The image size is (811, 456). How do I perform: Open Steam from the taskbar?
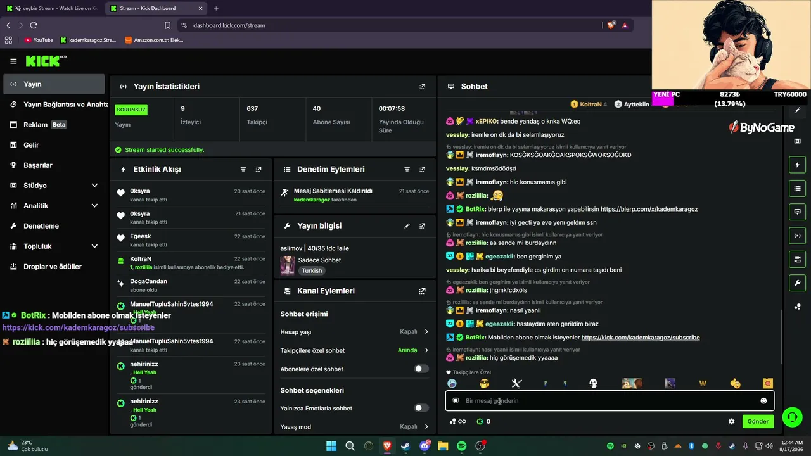[x=405, y=446]
